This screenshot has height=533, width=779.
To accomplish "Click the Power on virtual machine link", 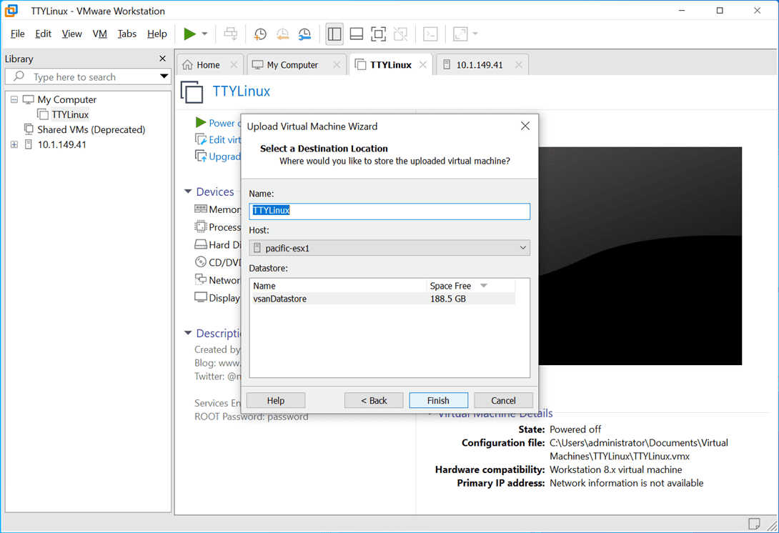I will click(217, 123).
